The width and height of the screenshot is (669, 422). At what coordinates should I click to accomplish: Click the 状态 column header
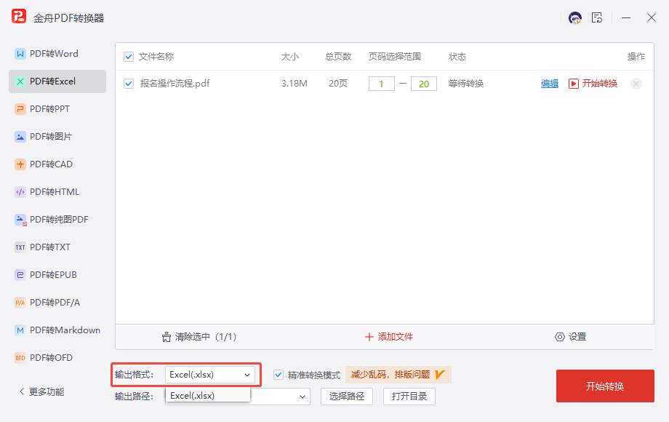[x=457, y=57]
